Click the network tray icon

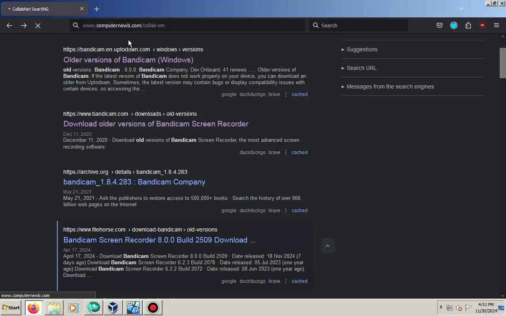point(449,308)
